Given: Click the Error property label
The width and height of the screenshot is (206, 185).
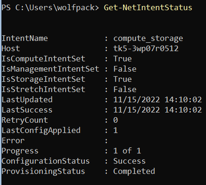Looking at the screenshot, I should [13, 141].
